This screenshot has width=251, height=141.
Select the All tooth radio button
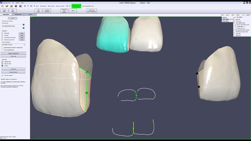click(2, 66)
